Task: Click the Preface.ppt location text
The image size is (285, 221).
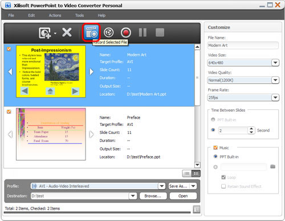Action: (x=144, y=157)
